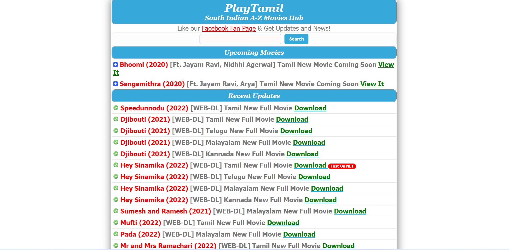The width and height of the screenshot is (509, 250).
Task: Click the Sumesh and Ramesh (2021) title
Action: click(x=166, y=211)
